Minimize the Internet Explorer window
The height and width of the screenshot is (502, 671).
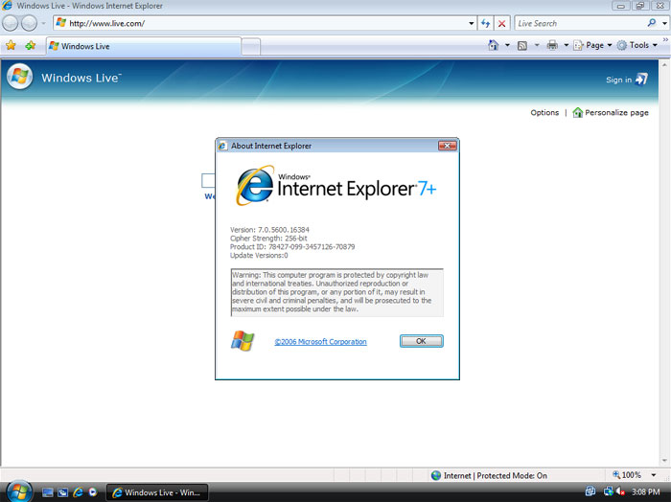[621, 6]
